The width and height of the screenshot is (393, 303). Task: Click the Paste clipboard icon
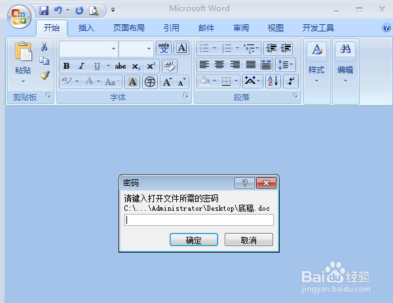(23, 51)
